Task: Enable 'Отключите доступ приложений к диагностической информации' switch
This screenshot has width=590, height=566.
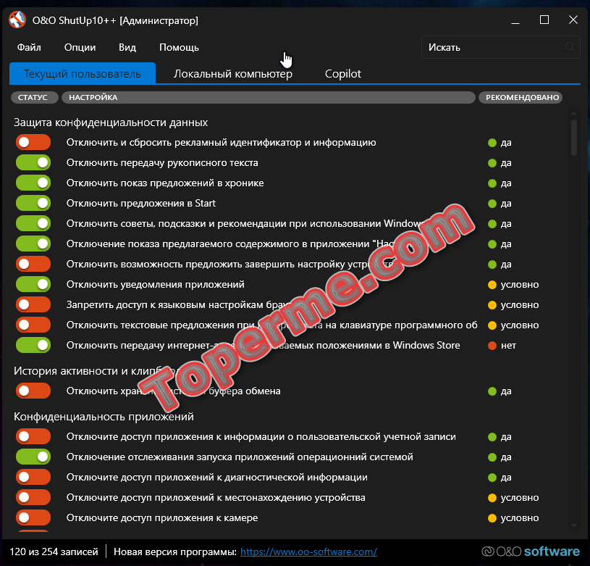Action: pyautogui.click(x=33, y=478)
